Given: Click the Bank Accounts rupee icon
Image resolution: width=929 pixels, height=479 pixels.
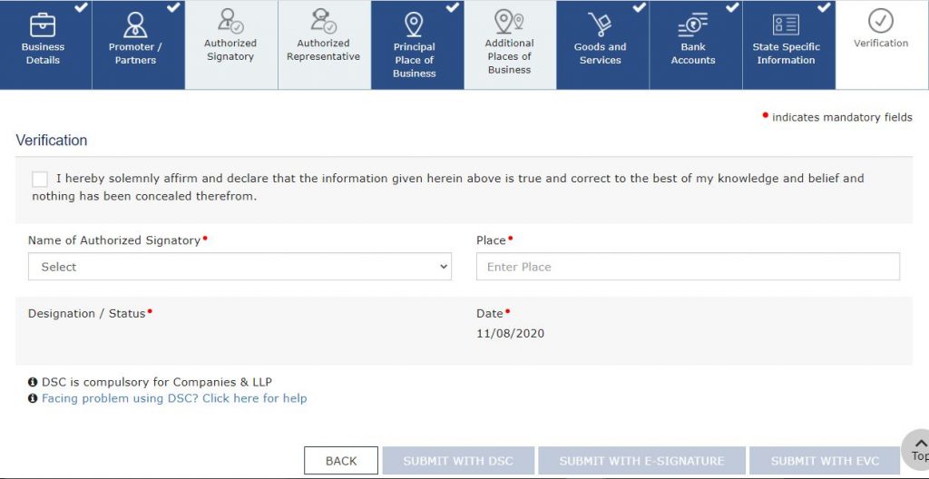Looking at the screenshot, I should (x=692, y=24).
